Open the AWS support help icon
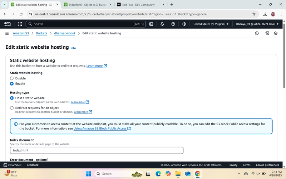 pos(173,24)
